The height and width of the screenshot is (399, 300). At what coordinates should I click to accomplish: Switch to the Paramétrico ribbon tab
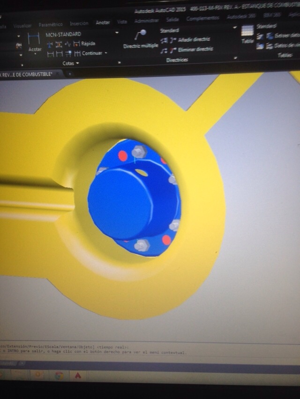coord(50,24)
